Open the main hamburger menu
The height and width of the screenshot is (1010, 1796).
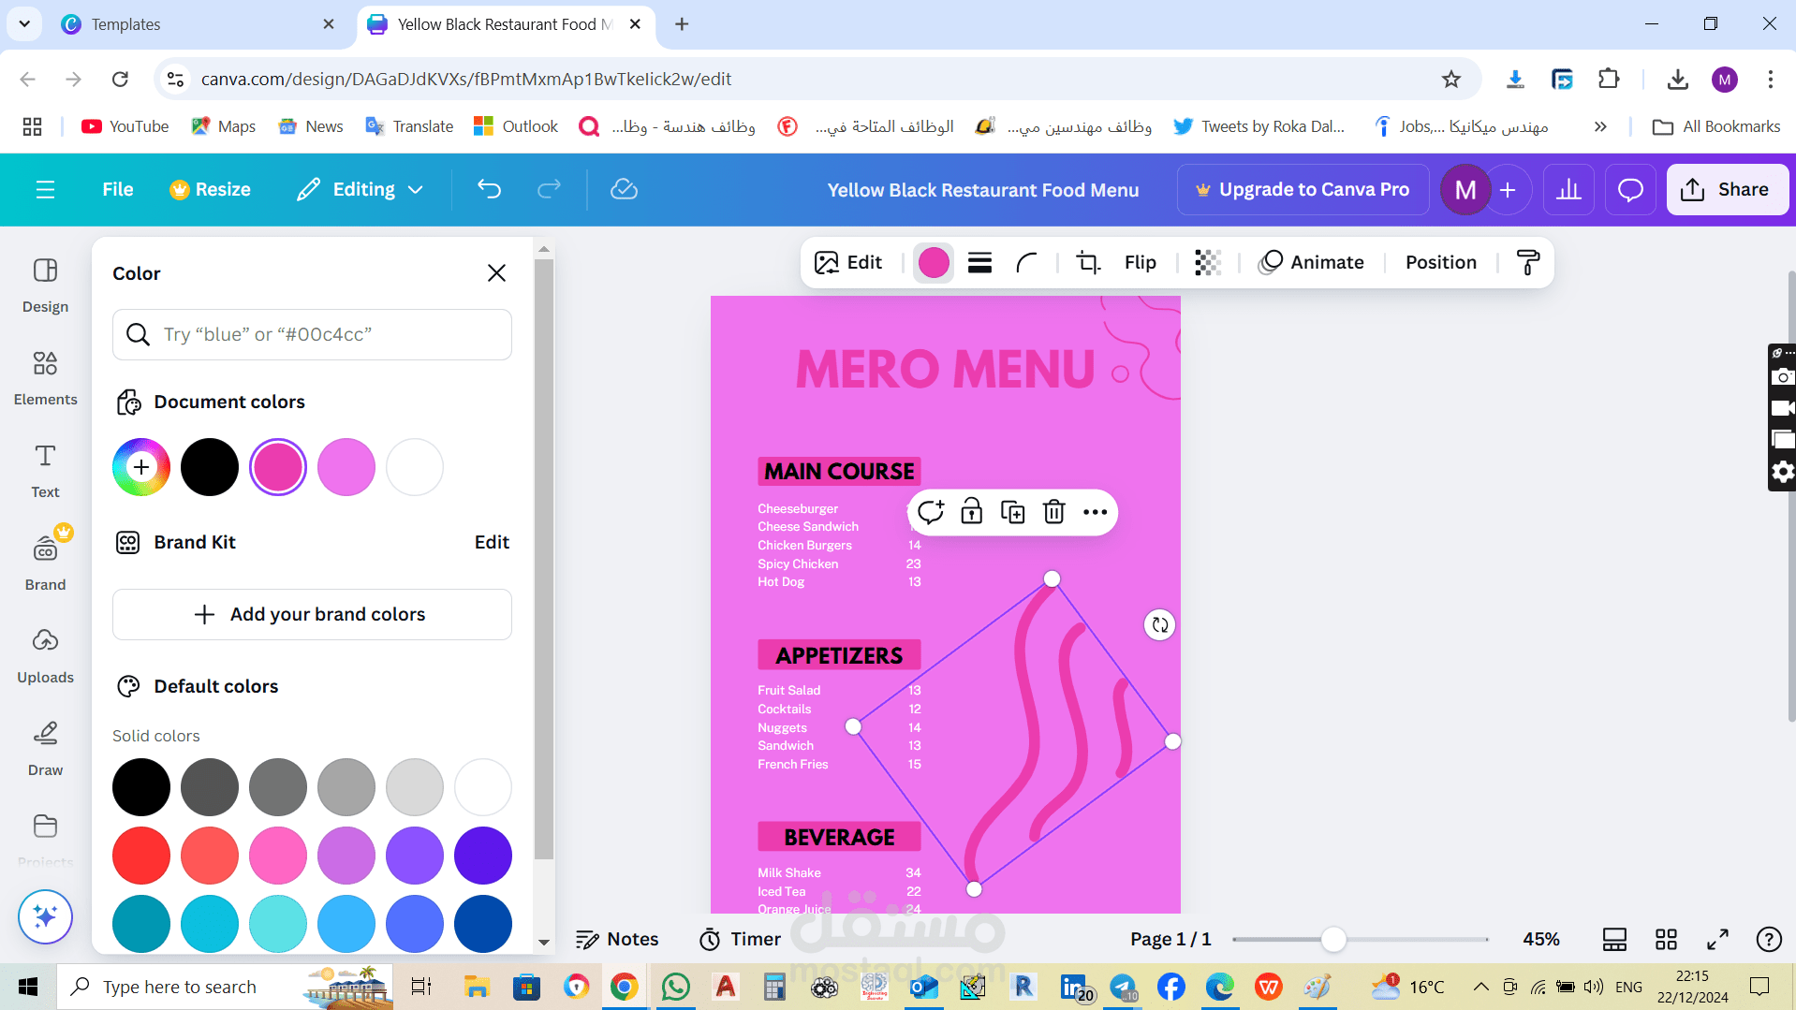tap(45, 190)
